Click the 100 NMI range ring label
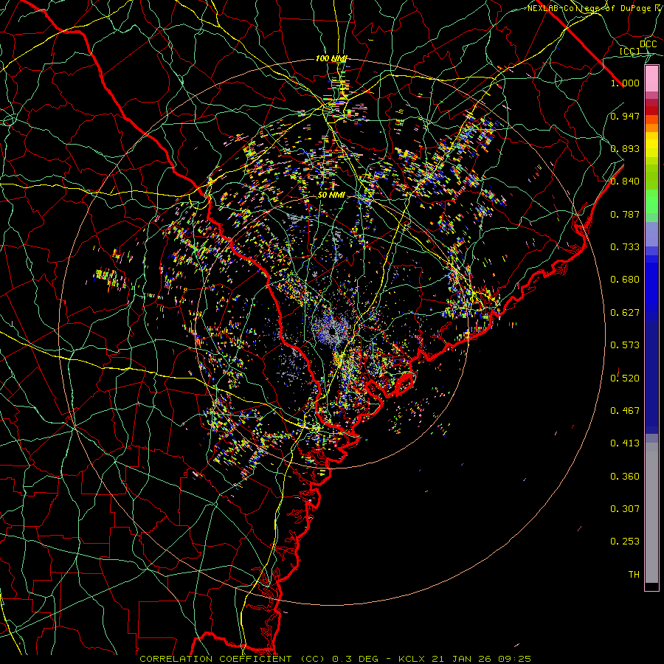 (x=331, y=58)
